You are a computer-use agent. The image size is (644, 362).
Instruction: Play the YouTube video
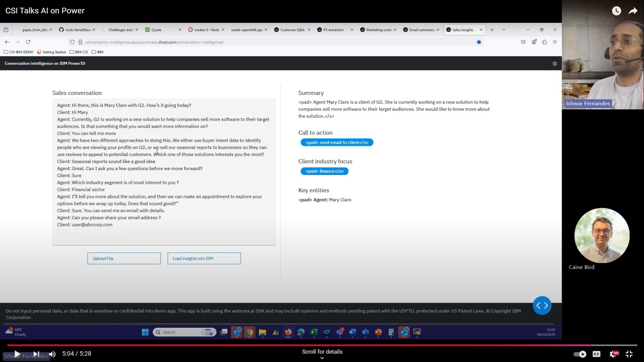[17, 354]
